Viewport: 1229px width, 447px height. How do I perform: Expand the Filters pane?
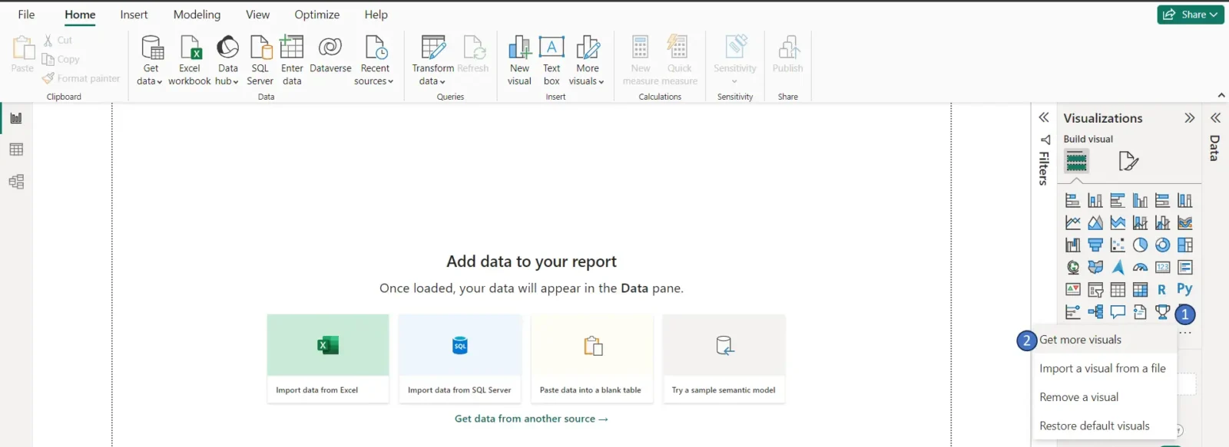[x=1044, y=117]
